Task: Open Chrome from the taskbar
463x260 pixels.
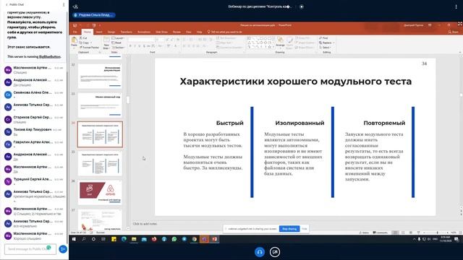Action: pos(195,239)
